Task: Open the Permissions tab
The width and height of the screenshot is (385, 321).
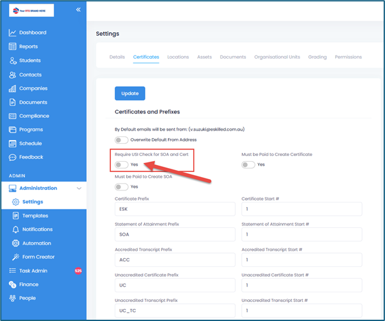Action: click(x=348, y=57)
